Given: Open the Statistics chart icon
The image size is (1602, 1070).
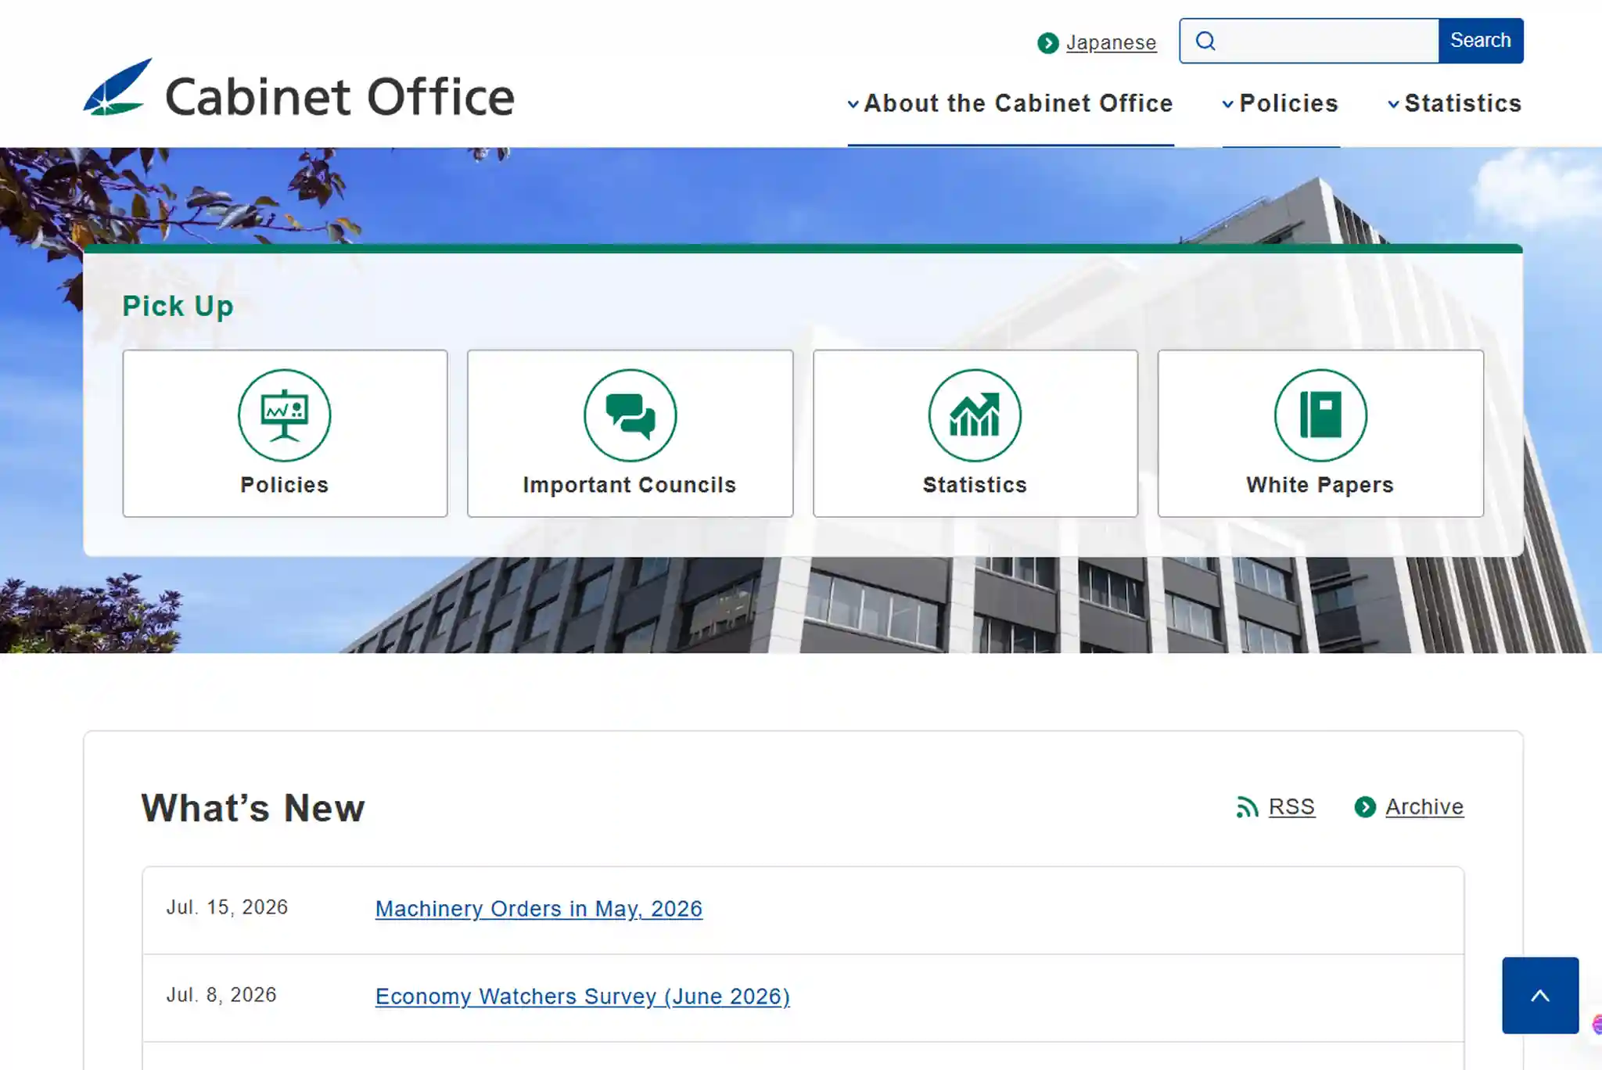Looking at the screenshot, I should (975, 415).
